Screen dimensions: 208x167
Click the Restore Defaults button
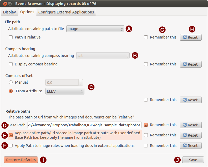point(21,160)
